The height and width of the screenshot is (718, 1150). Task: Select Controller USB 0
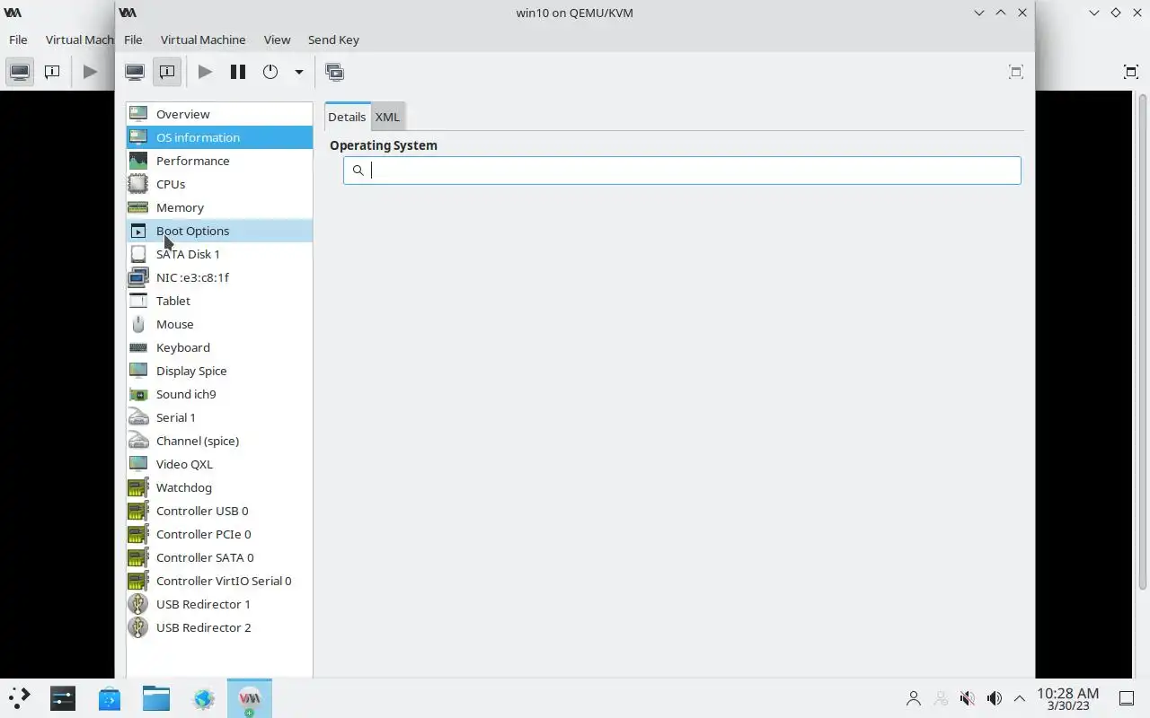[219, 511]
